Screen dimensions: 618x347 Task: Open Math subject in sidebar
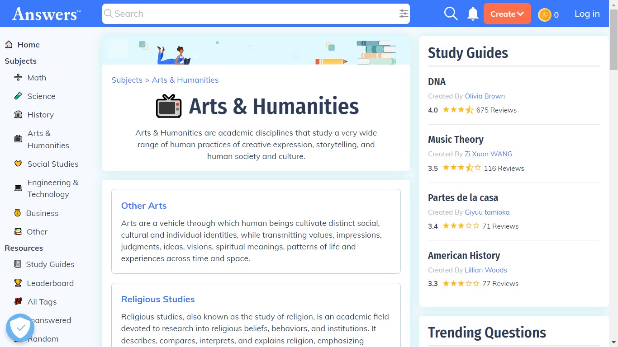pyautogui.click(x=37, y=78)
